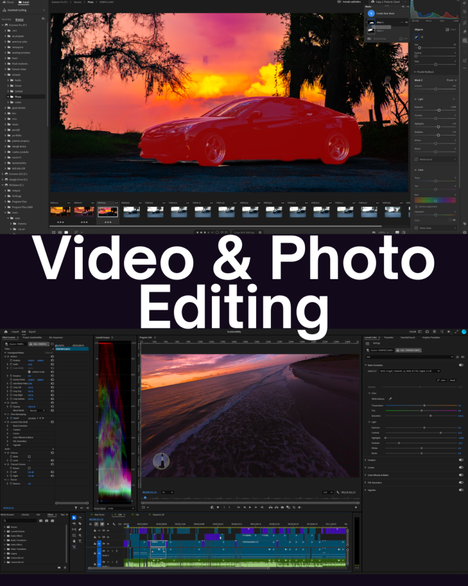Toggle the Uniform Scale checkbox
468x586 pixels.
click(x=29, y=372)
